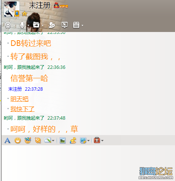Take a screenshot with screen capture icon
The width and height of the screenshot is (175, 181).
83,140
